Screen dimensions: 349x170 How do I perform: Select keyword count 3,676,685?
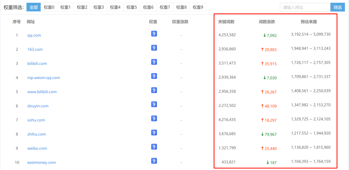227,134
